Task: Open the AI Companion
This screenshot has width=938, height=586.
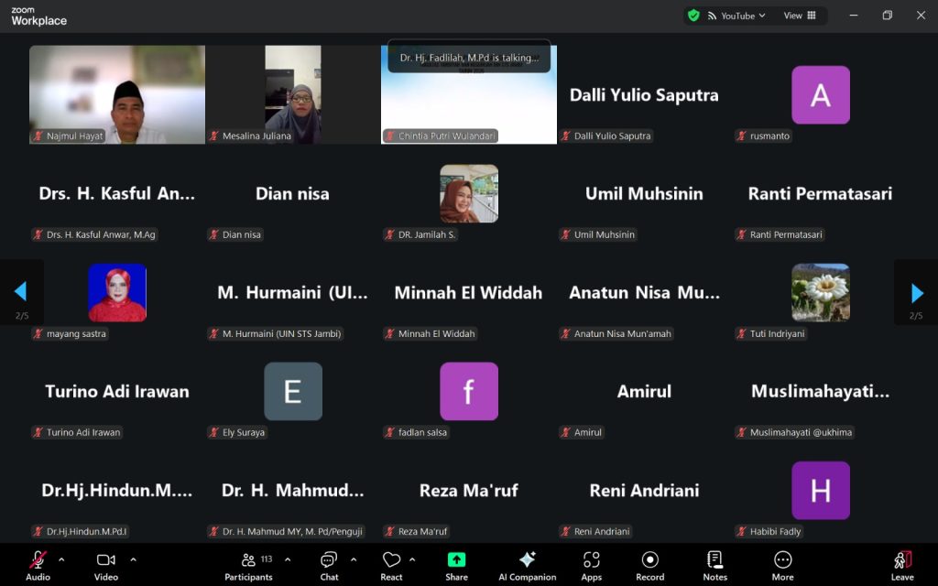Action: point(527,565)
